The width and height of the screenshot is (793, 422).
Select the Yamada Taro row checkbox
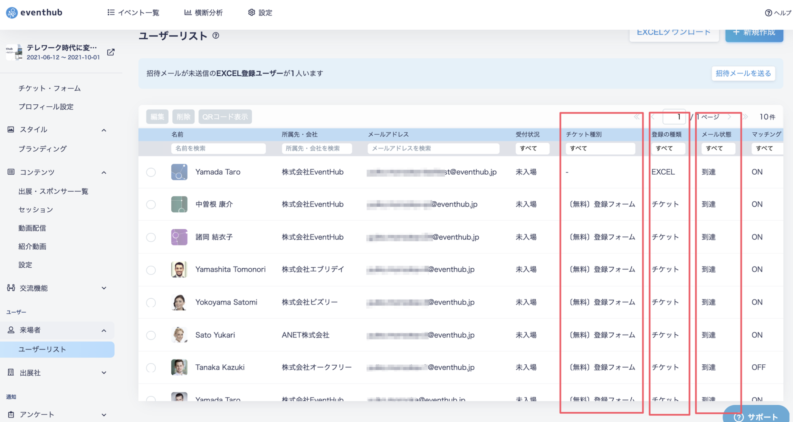151,172
